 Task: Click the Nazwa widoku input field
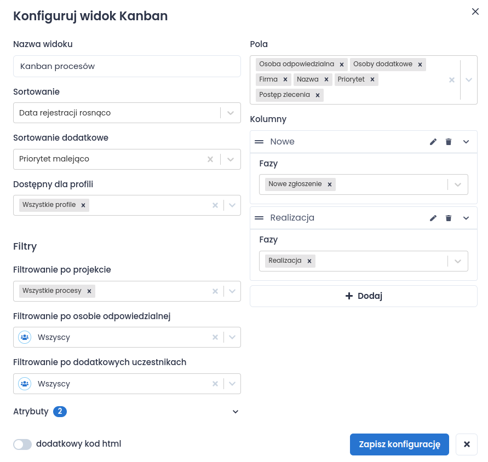127,66
